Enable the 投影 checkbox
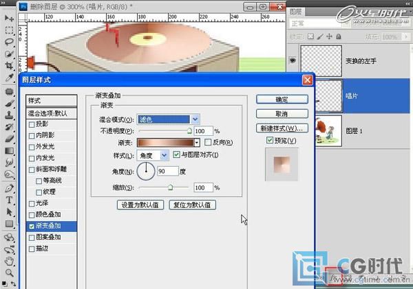 pos(32,124)
